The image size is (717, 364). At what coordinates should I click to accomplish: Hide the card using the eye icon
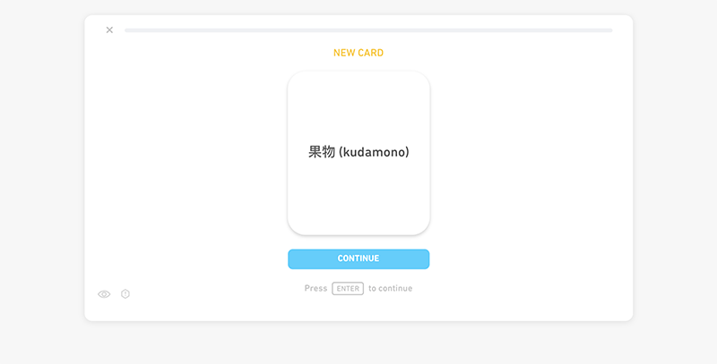pyautogui.click(x=104, y=294)
